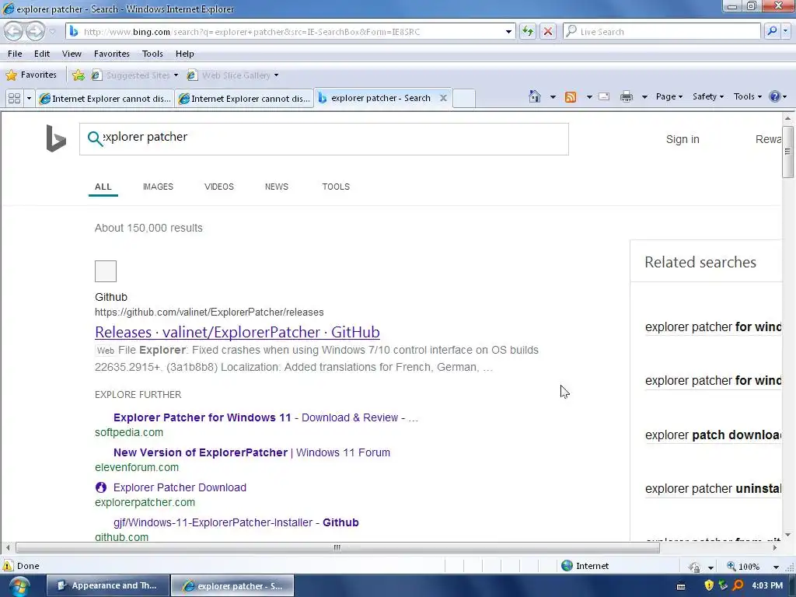Click related search explorer patcher uninstall
796x597 pixels.
714,488
